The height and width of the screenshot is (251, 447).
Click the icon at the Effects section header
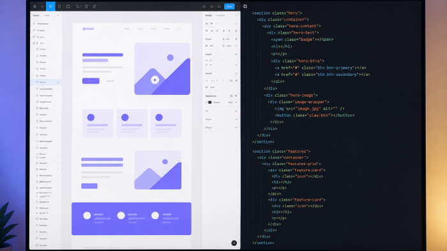point(236,127)
